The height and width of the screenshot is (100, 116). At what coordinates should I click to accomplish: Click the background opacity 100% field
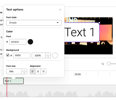39,55
